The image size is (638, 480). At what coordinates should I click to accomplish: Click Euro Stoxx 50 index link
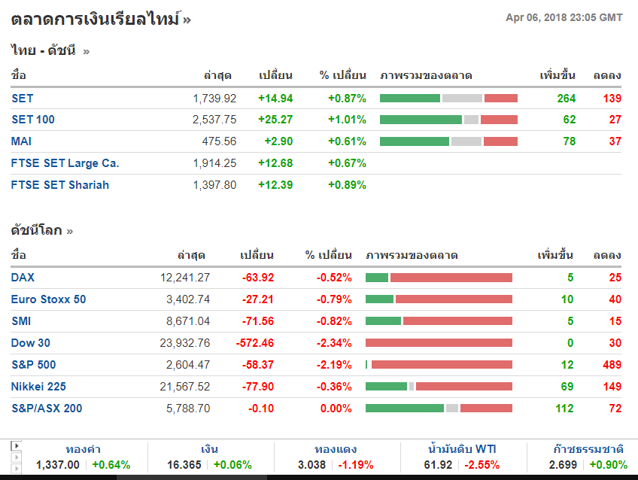(49, 299)
